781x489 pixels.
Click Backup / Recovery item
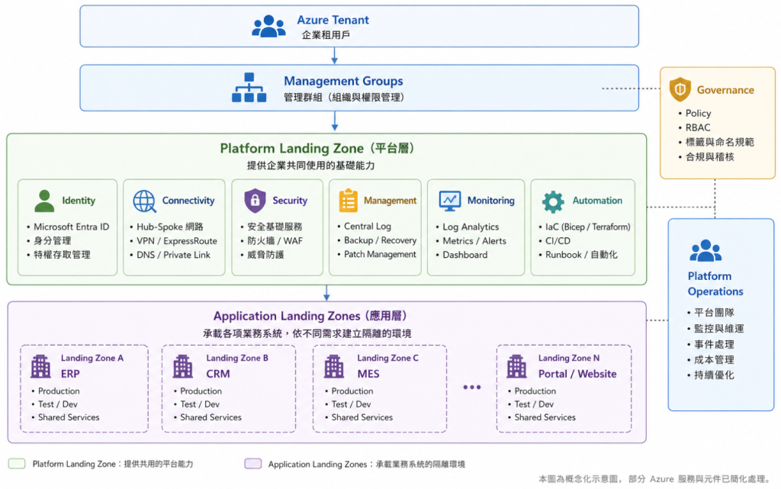point(380,240)
